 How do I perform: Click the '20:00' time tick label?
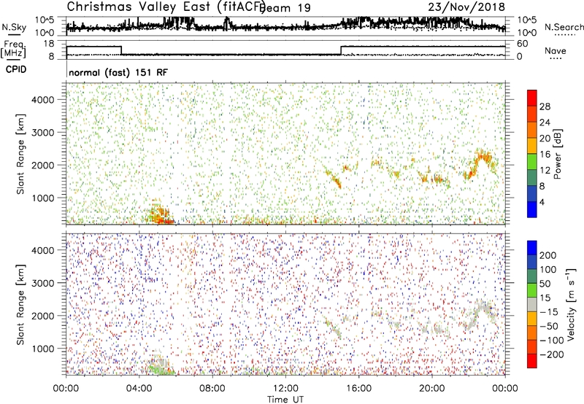point(431,389)
